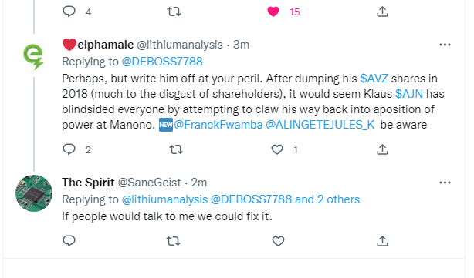Open reply icon showing 4 replies
474x278 pixels.
(x=69, y=12)
